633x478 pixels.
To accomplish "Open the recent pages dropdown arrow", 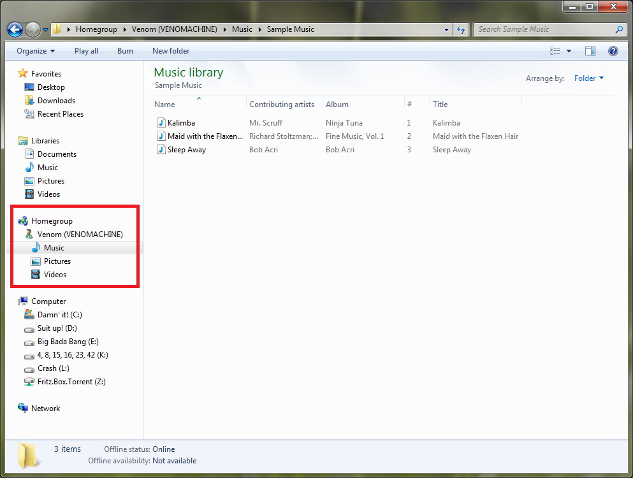I will (45, 30).
